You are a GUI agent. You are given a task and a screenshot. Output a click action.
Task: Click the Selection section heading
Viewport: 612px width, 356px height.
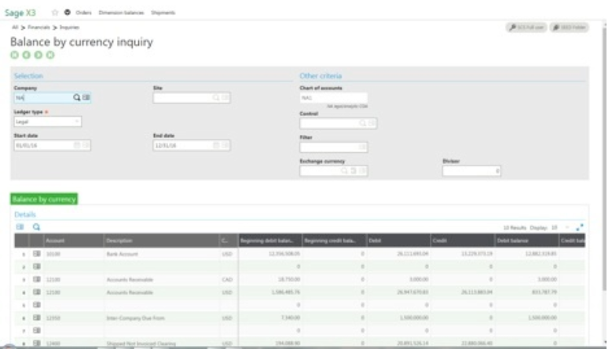pos(28,75)
